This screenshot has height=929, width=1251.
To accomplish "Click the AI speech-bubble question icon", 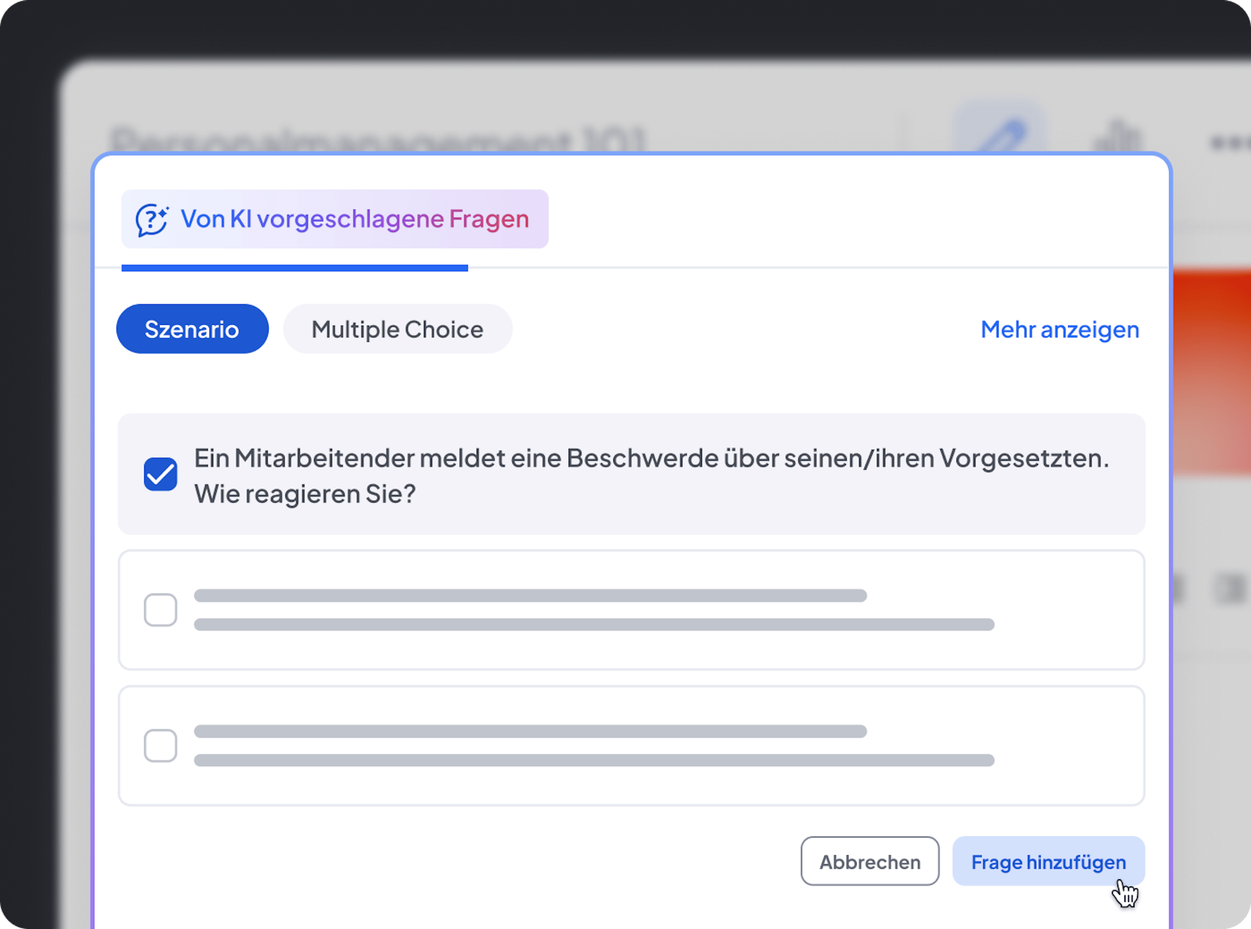I will click(152, 219).
